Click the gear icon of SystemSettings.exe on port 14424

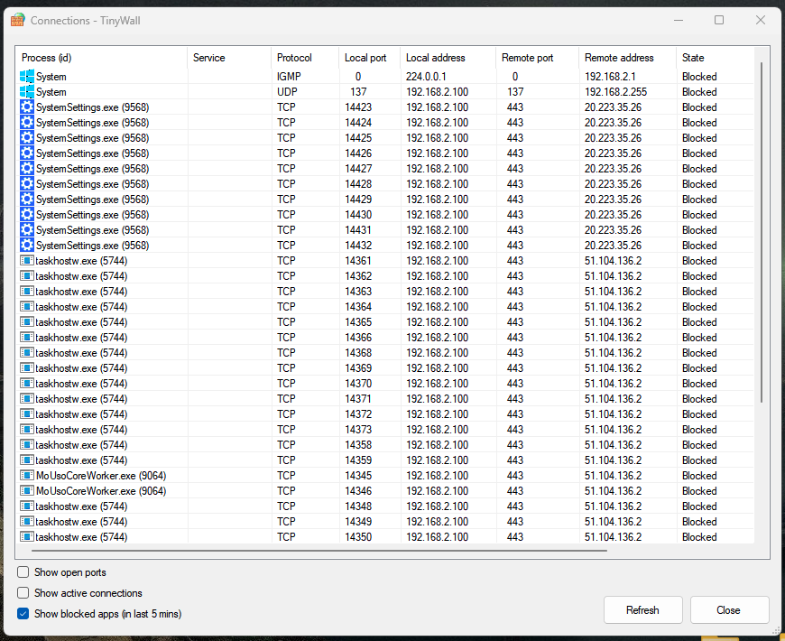point(27,123)
